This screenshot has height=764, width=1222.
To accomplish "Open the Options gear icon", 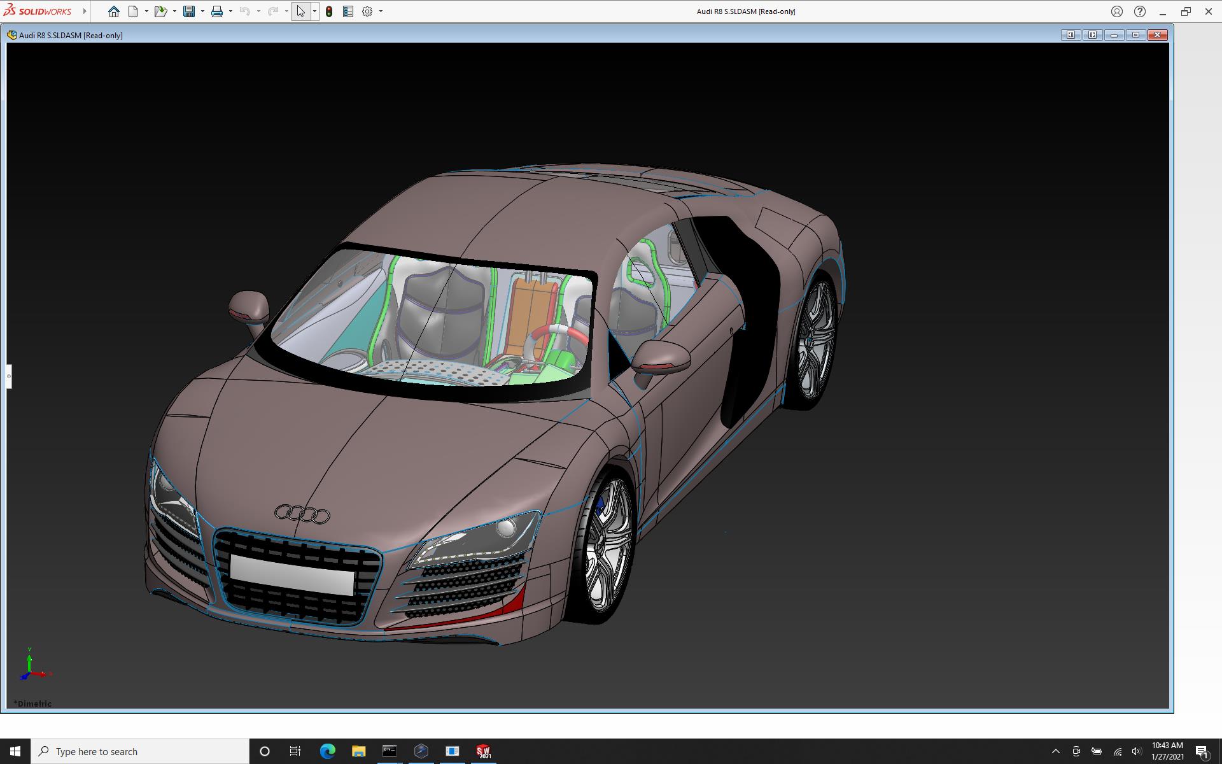I will click(x=367, y=11).
